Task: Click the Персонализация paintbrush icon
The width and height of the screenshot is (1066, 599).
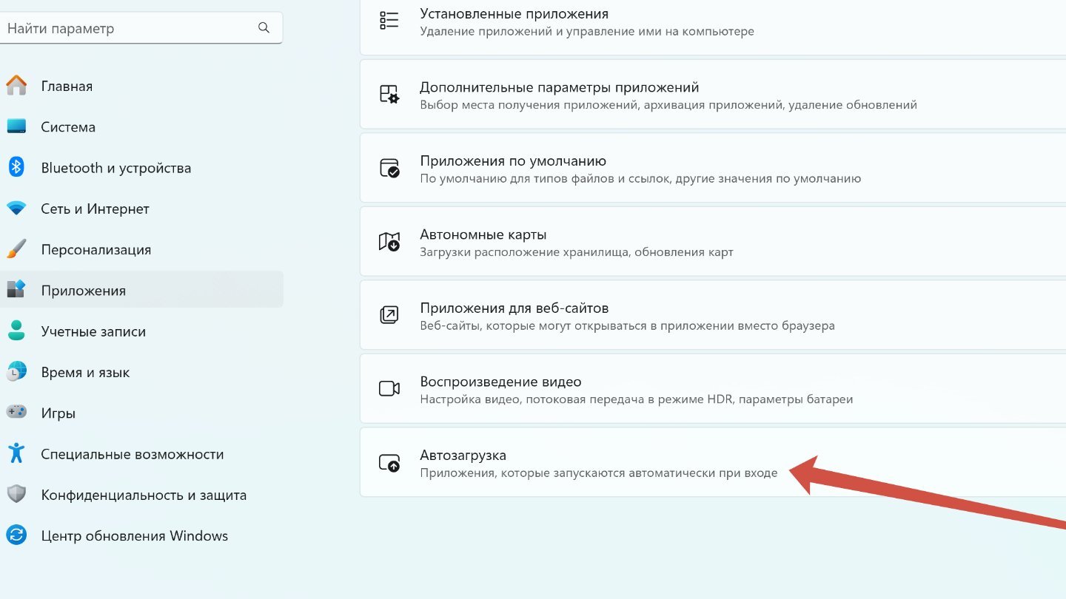Action: point(16,249)
